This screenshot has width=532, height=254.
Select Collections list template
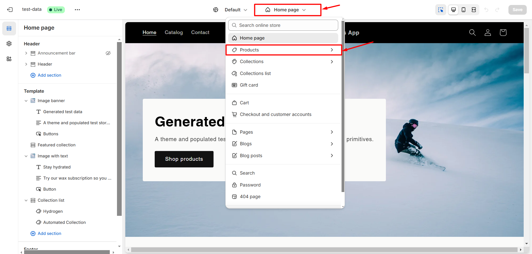click(x=283, y=73)
